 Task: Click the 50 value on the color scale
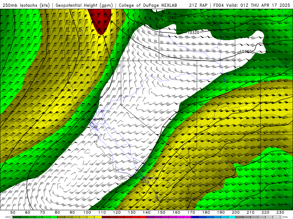pos(13,212)
